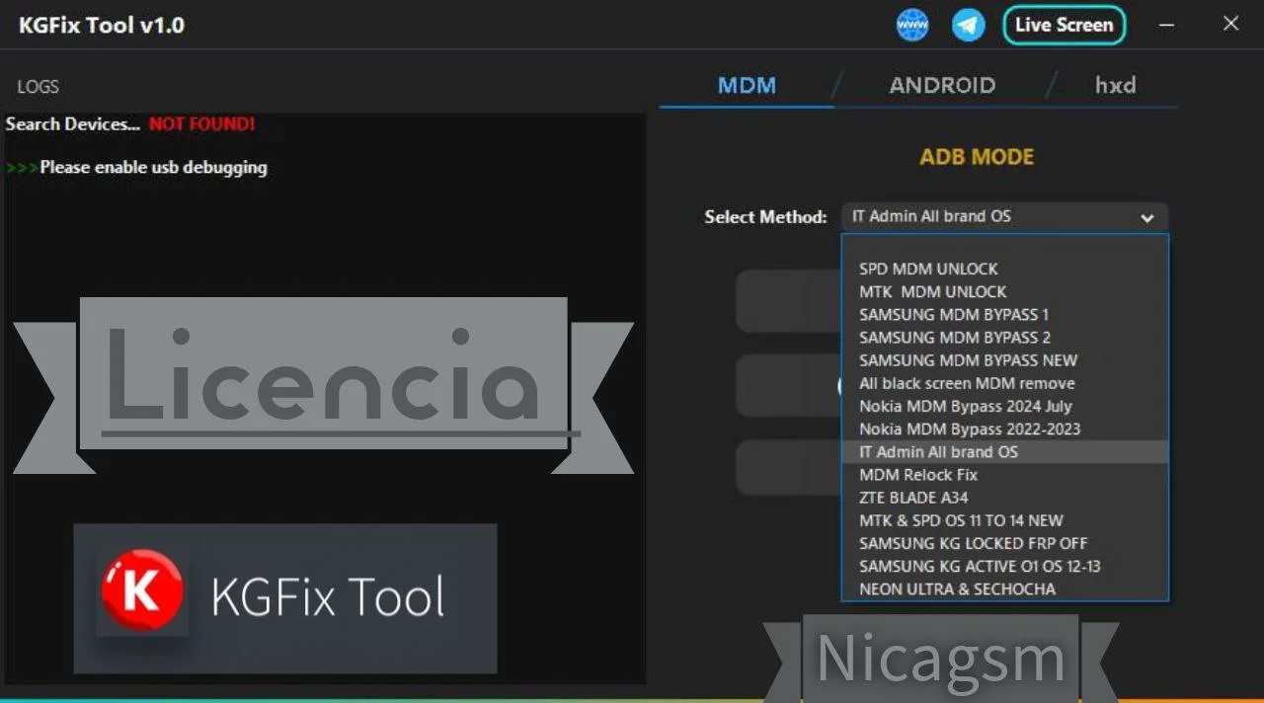Open the website globe icon
Image resolution: width=1264 pixels, height=703 pixels.
pyautogui.click(x=912, y=25)
